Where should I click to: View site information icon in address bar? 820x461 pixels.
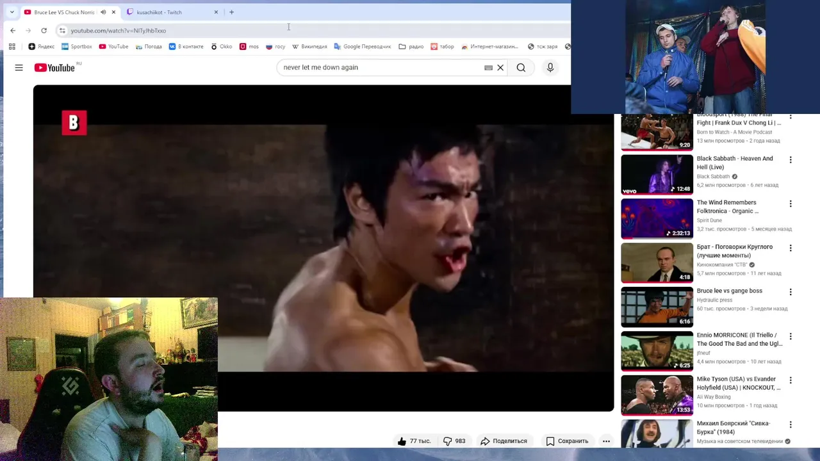point(62,31)
